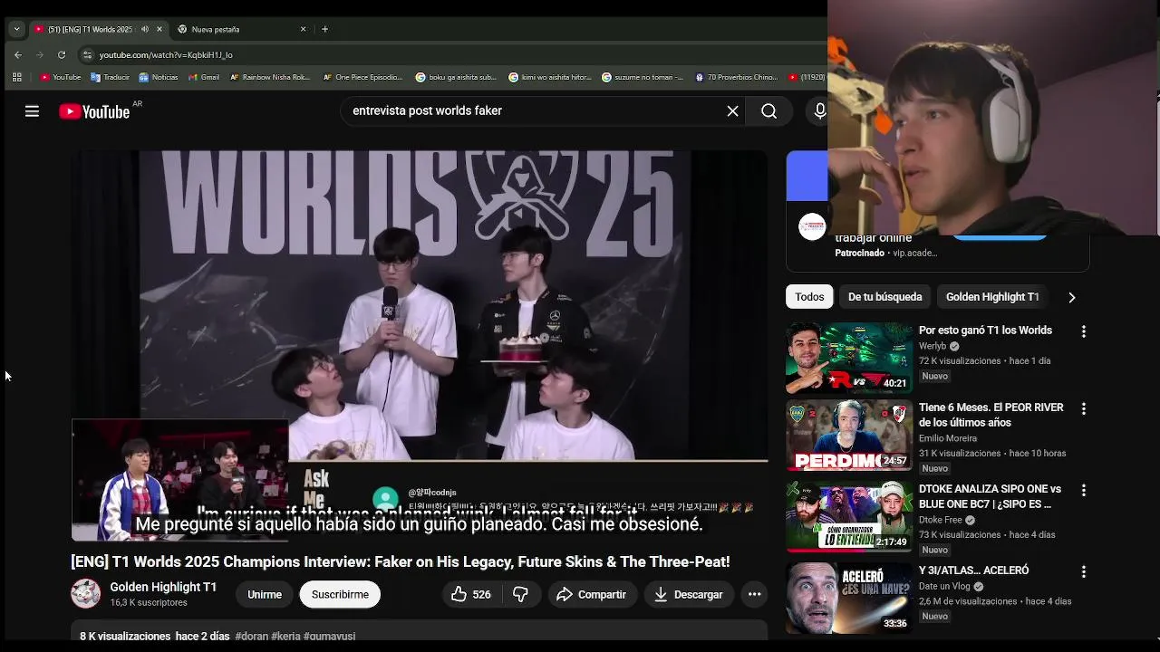Viewport: 1160px width, 652px height.
Task: Open the apps grid in bookmarks bar
Action: coord(16,77)
